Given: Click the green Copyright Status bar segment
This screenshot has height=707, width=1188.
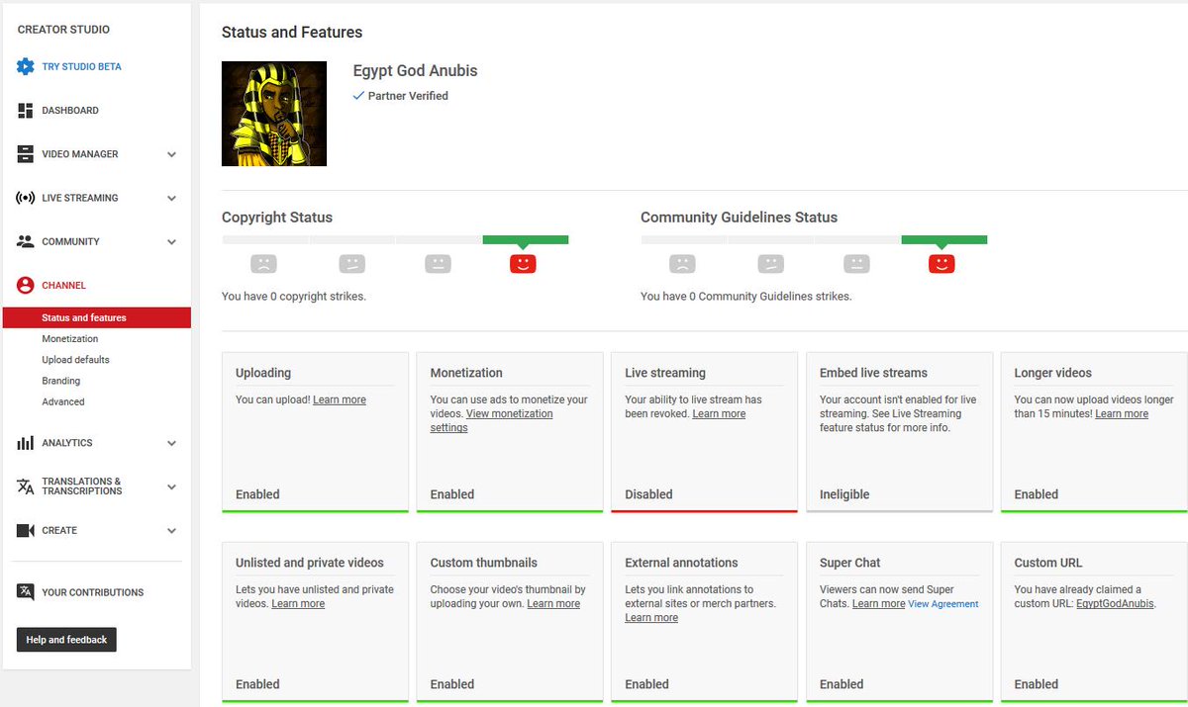Looking at the screenshot, I should (x=526, y=239).
